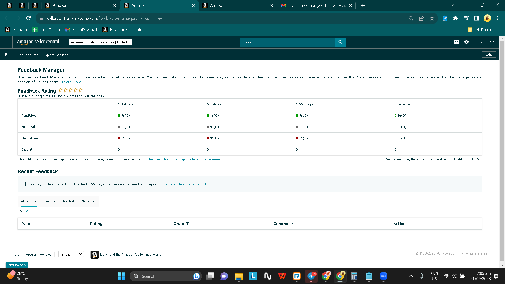
Task: Open the language selector EN dropdown
Action: (x=478, y=42)
